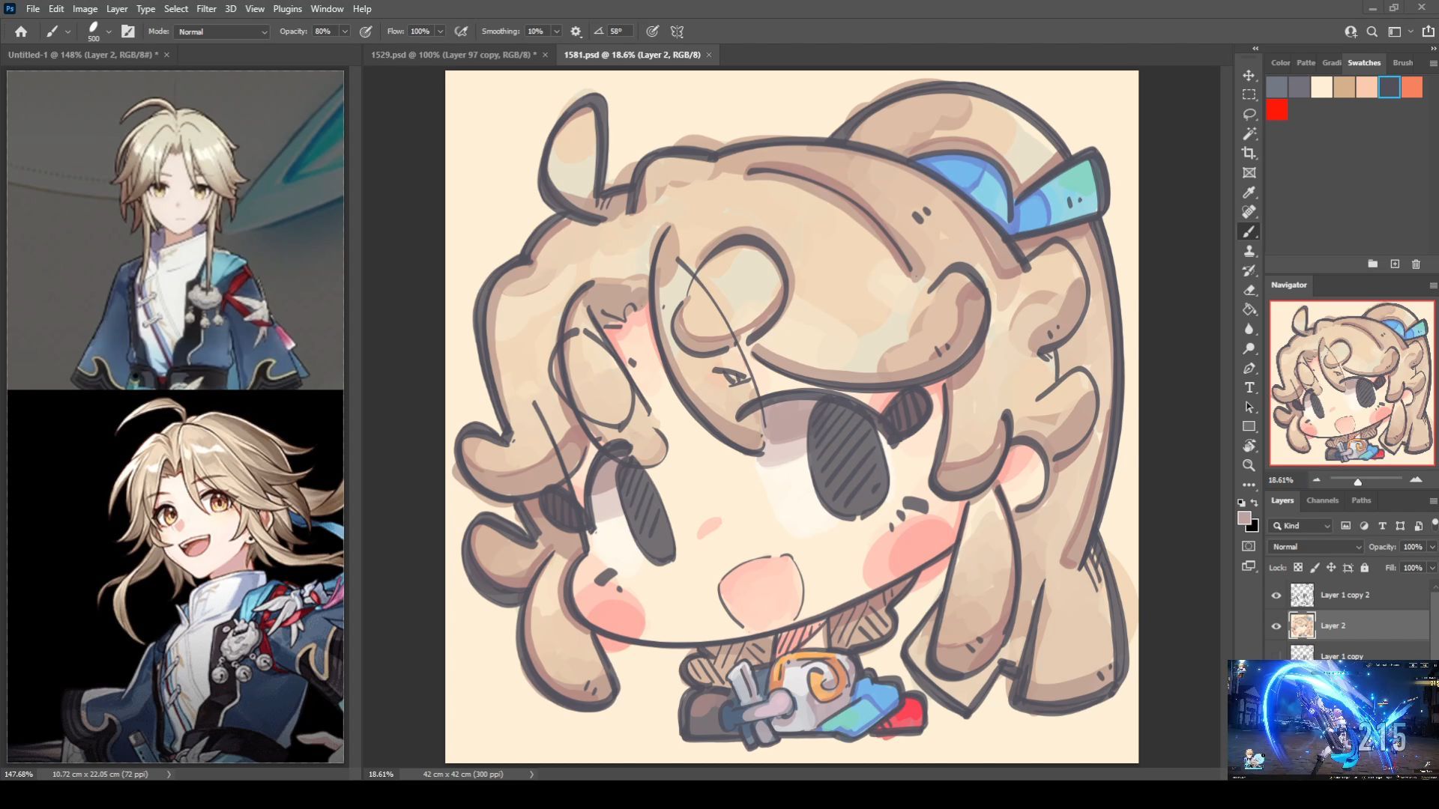Adjust the Navigator zoom slider
1439x809 pixels.
1357,481
